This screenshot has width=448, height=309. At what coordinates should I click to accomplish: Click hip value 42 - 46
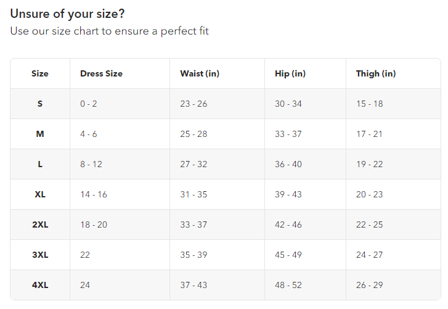288,225
